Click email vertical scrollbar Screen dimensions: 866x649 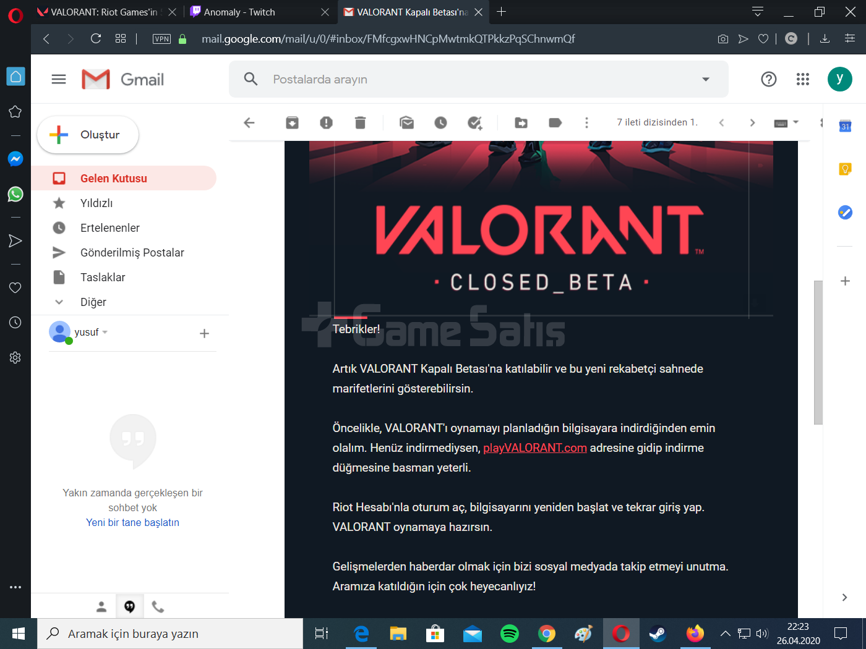click(818, 352)
